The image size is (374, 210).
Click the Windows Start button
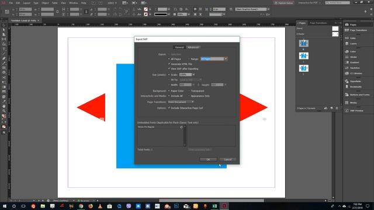[x=5, y=206]
